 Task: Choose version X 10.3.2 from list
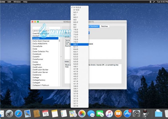point(78,8)
